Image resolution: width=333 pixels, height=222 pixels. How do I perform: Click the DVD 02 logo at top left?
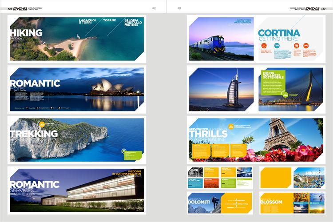tap(20, 8)
